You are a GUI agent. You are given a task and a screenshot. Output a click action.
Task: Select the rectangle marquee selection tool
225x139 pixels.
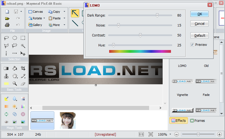(23, 38)
